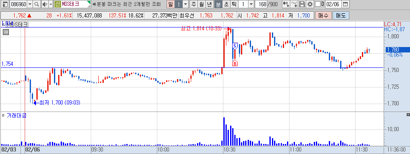Open the add line indicator icon
The height and width of the screenshot is (154, 410).
[x=295, y=4]
